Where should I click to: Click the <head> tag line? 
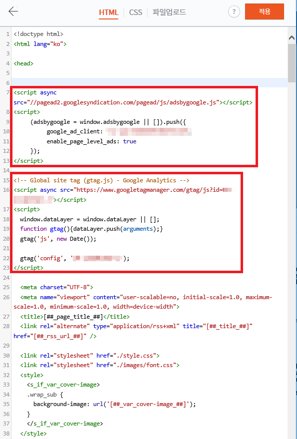tap(23, 63)
